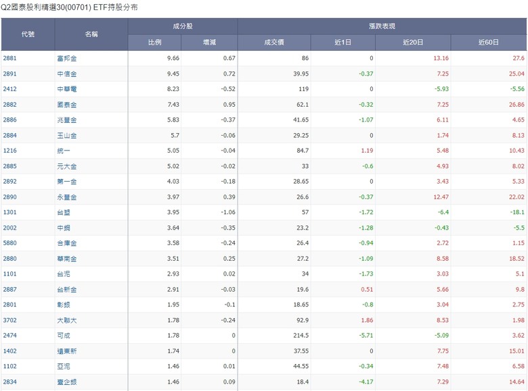Select stock code 2892
This screenshot has height=391, width=528.
[9, 182]
